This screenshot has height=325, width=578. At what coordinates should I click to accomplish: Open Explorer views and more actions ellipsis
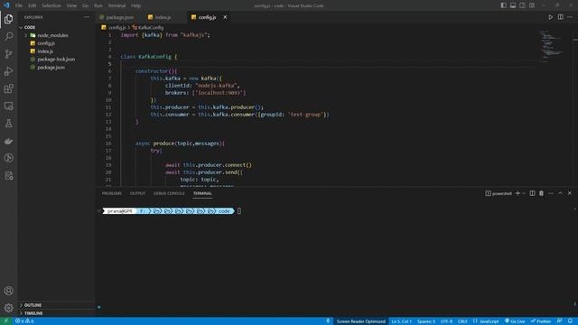[x=87, y=17]
